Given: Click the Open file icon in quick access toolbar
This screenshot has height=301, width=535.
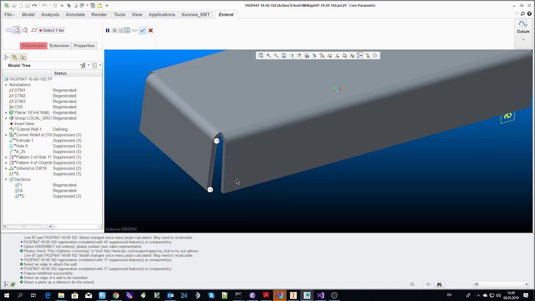Looking at the screenshot, I should (14, 5).
